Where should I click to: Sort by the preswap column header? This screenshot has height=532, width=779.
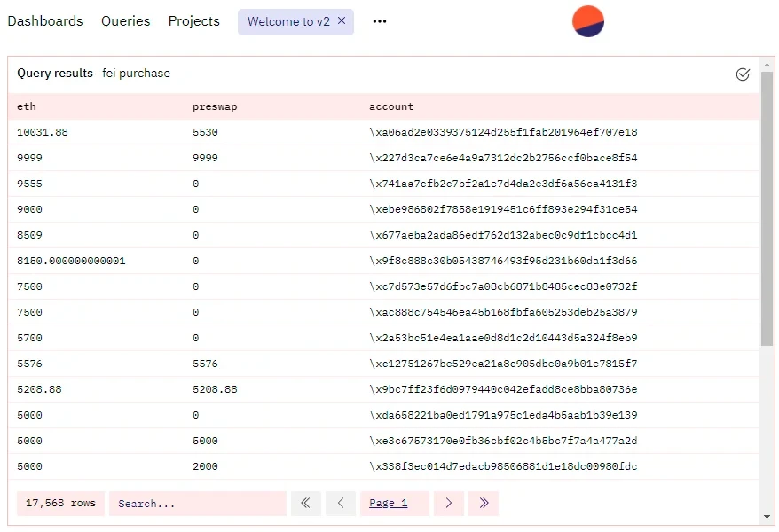point(215,106)
